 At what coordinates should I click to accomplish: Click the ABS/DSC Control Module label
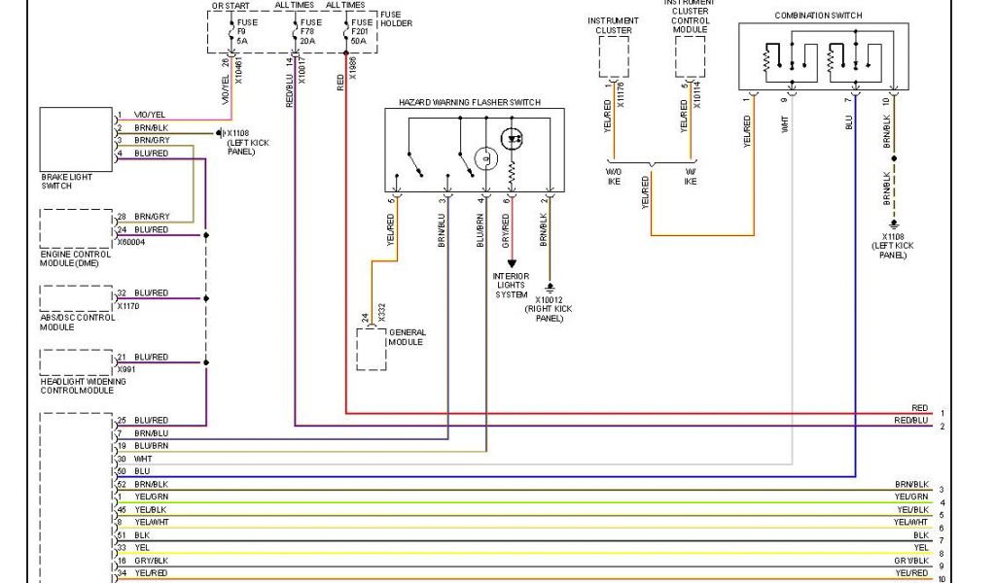[77, 322]
